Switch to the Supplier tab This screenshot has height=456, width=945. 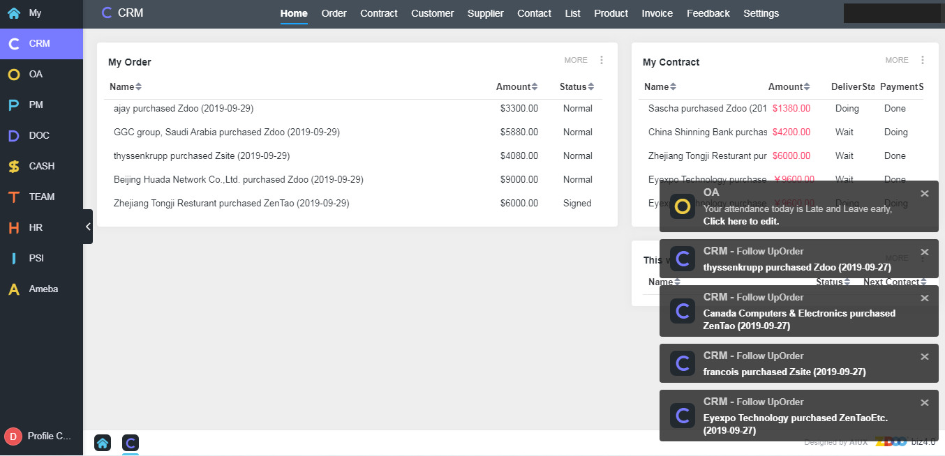point(486,13)
